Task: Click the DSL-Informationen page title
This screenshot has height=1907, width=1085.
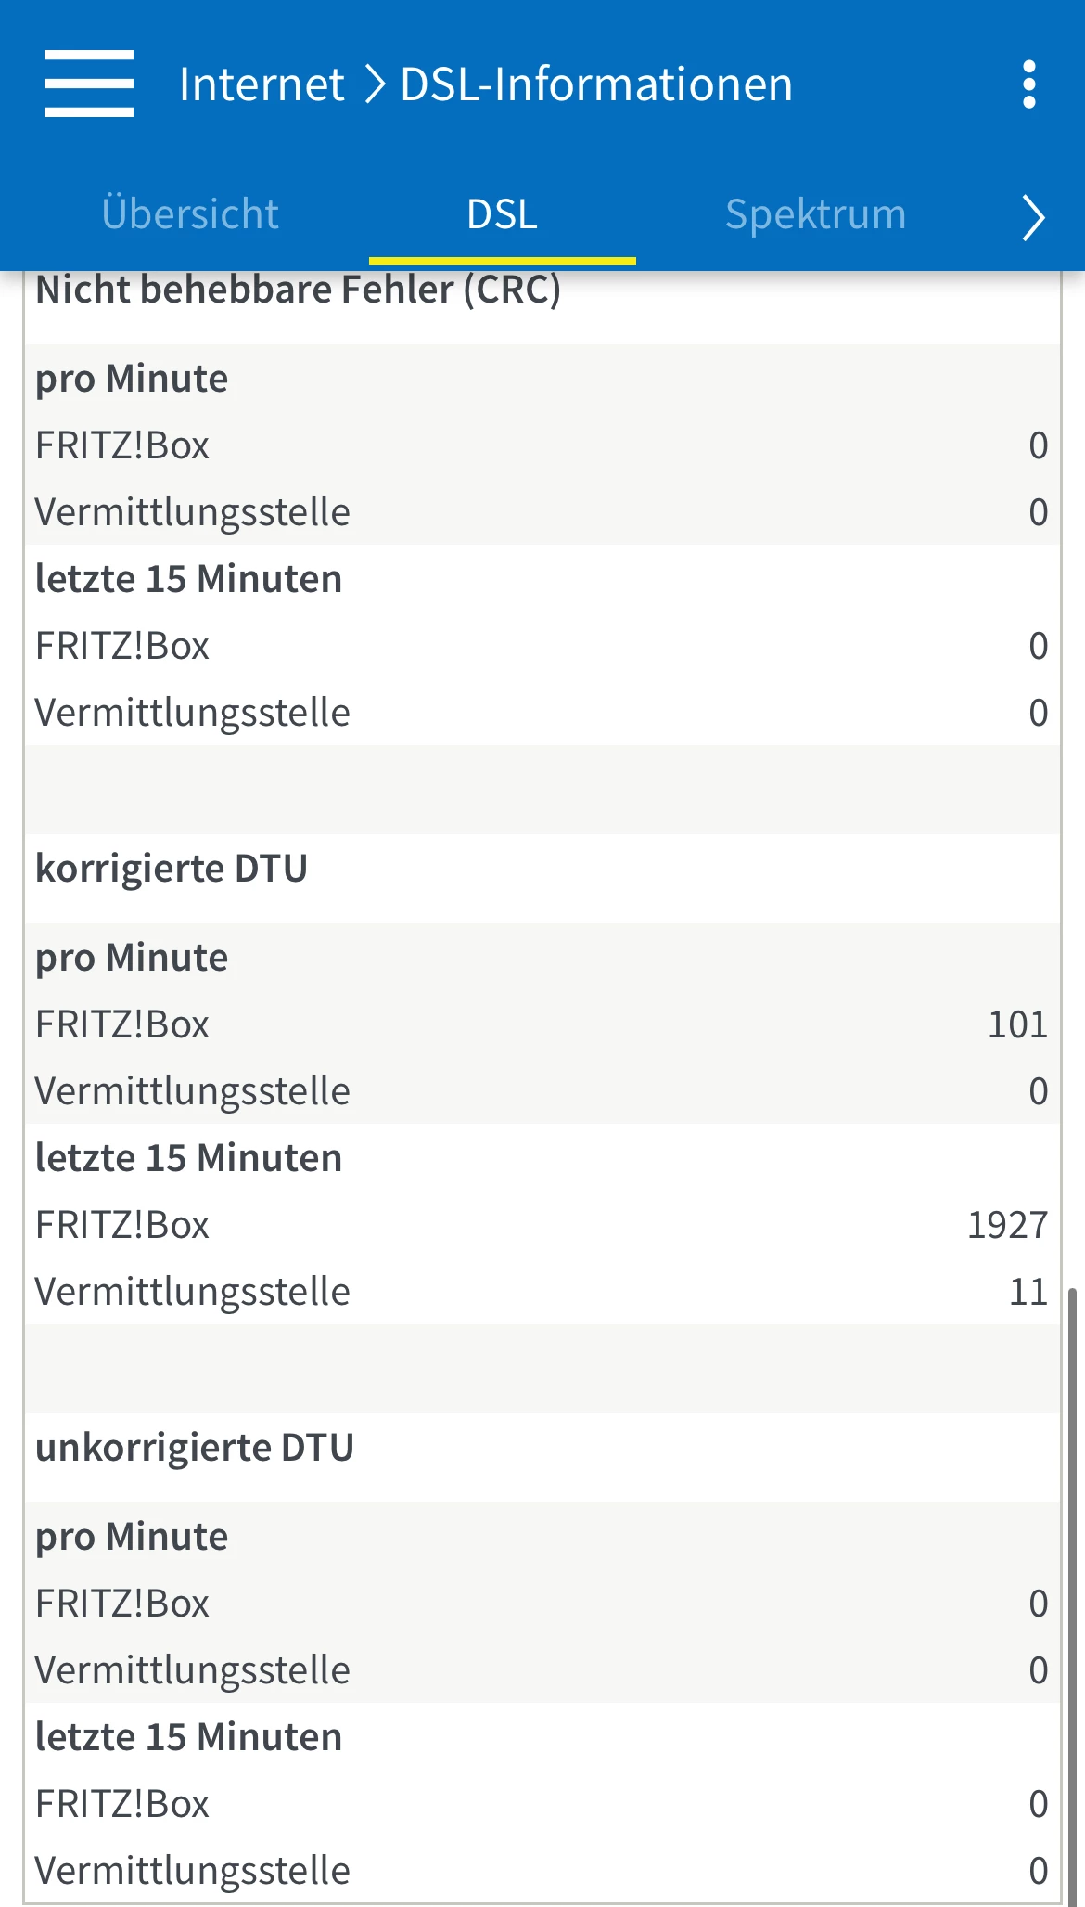Action: click(596, 84)
